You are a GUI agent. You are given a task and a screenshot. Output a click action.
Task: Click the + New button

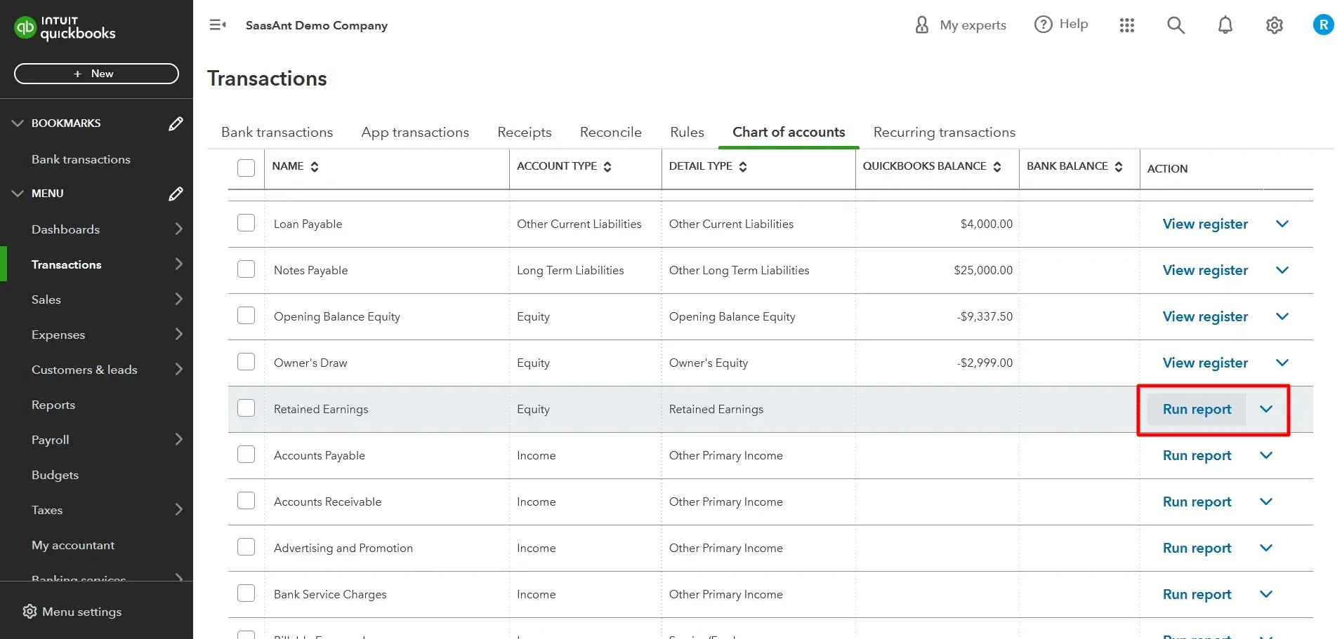96,74
